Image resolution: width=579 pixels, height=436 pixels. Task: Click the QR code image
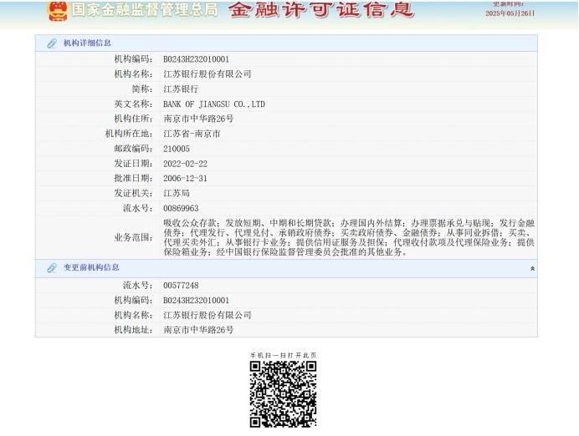click(283, 394)
